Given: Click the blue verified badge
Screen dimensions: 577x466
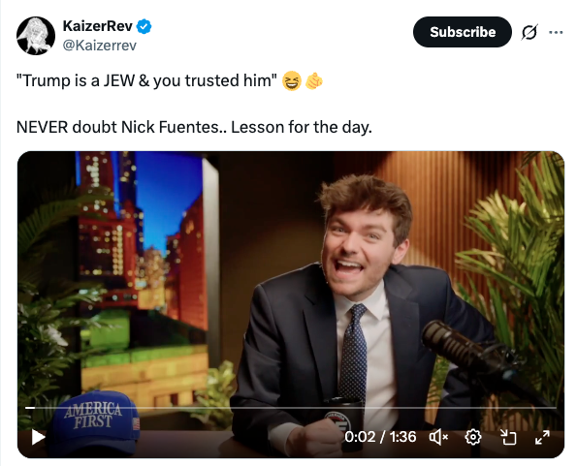Looking at the screenshot, I should (x=144, y=26).
